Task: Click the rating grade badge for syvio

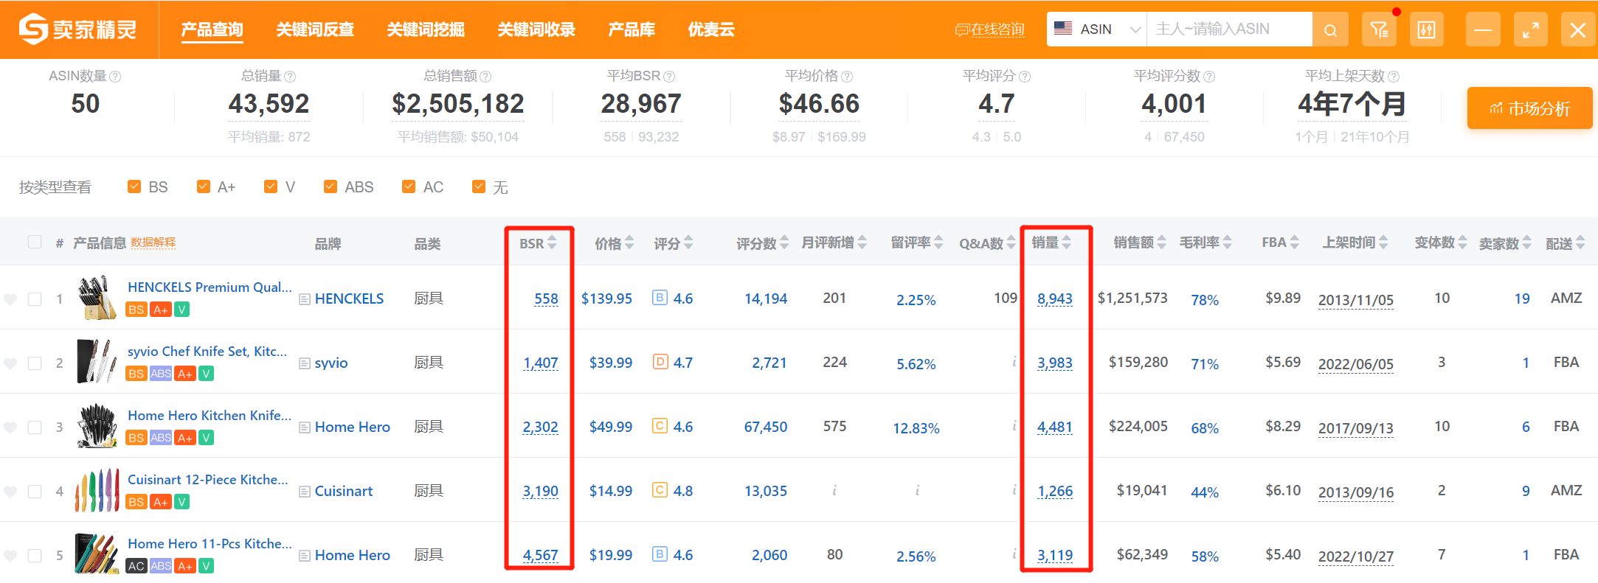Action: tap(661, 362)
